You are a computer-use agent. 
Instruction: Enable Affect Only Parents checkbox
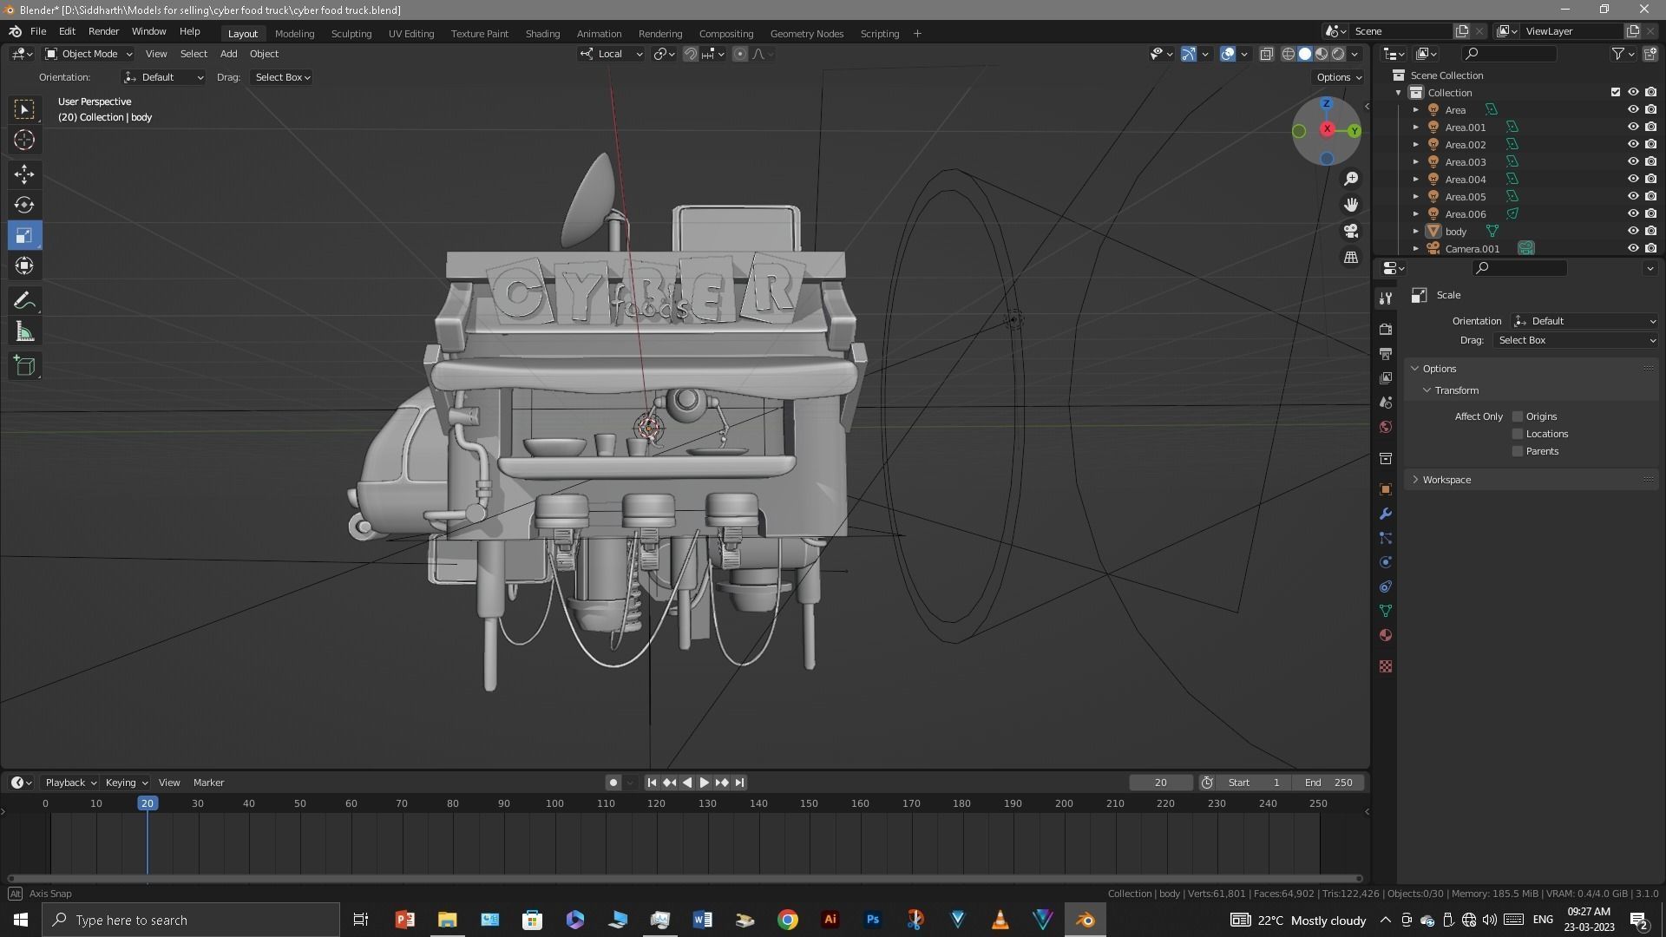1518,451
